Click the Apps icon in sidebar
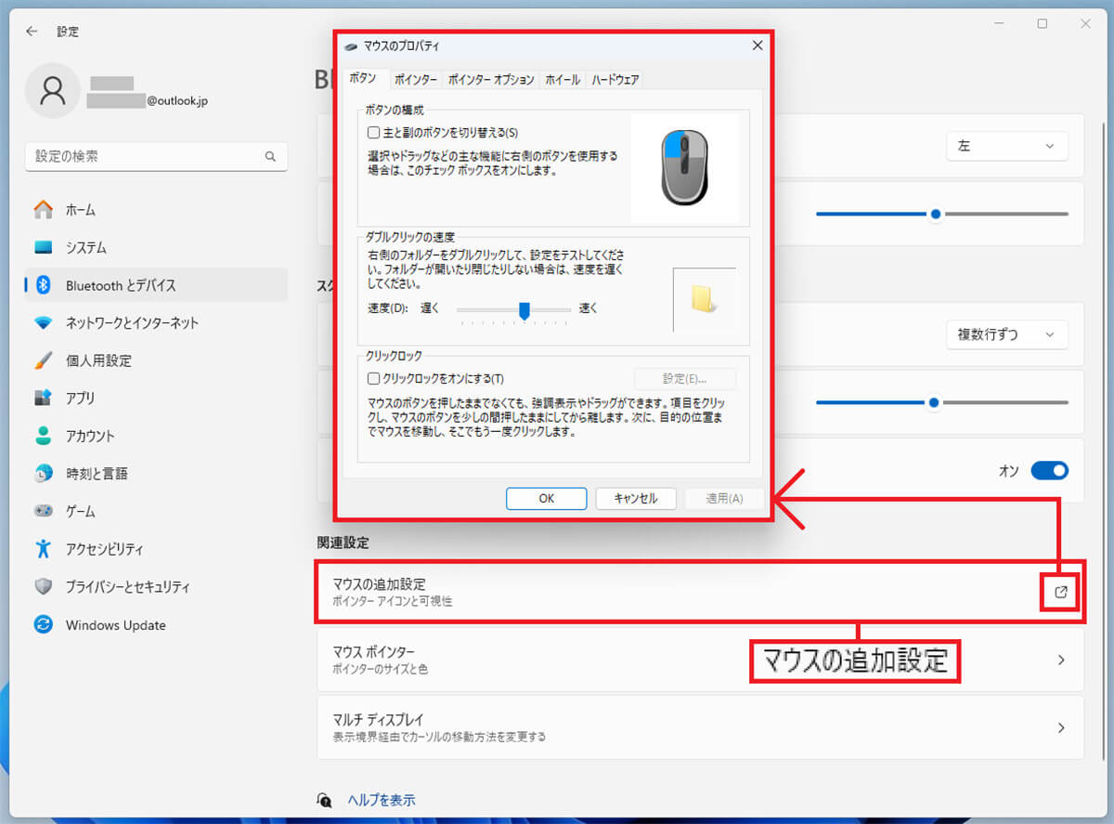This screenshot has width=1114, height=824. point(44,399)
